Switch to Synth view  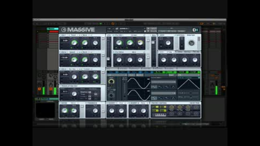(x=163, y=31)
